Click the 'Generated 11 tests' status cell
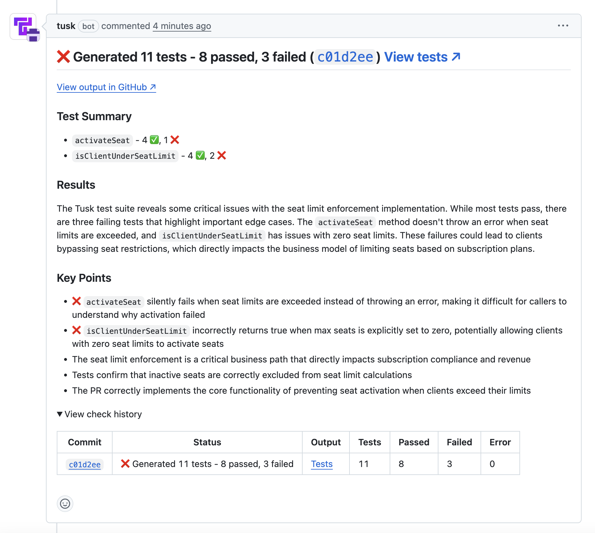 (x=207, y=464)
